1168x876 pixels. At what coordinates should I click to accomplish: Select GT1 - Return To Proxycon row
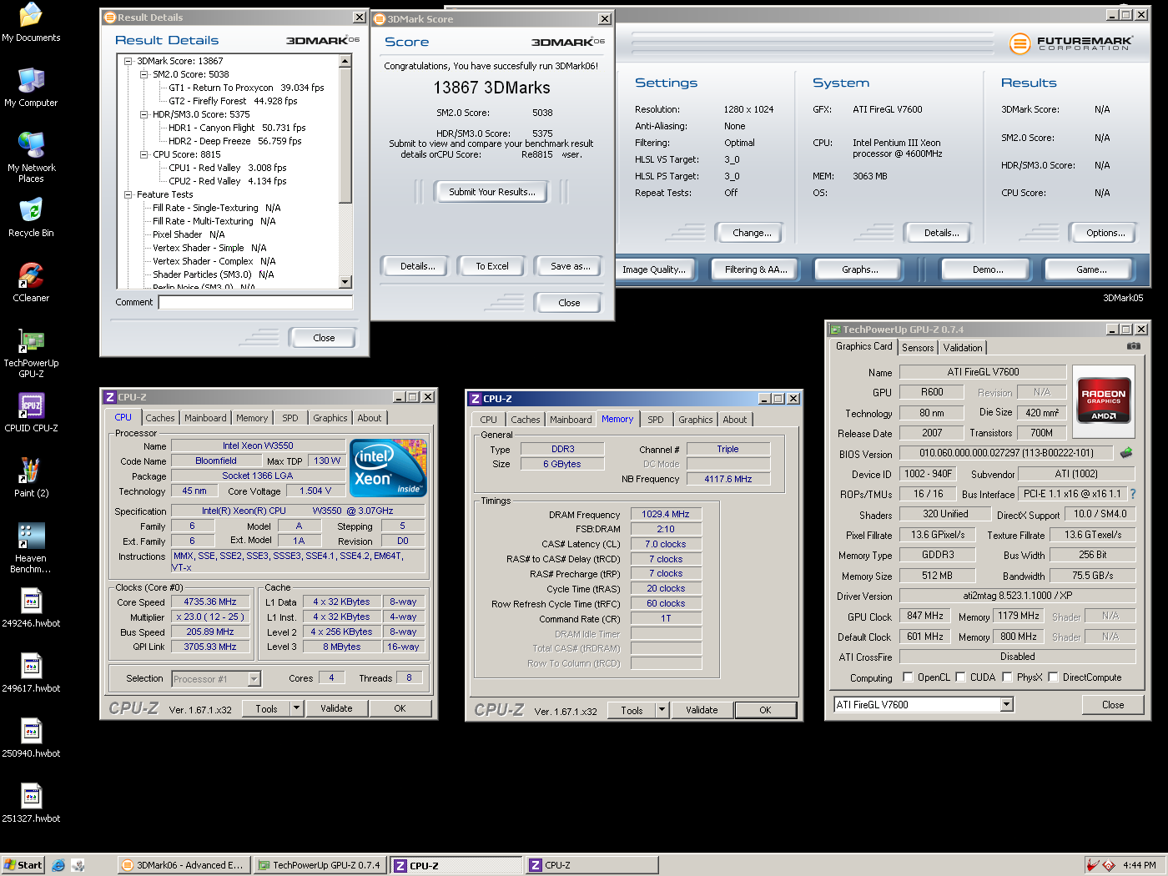(x=246, y=88)
